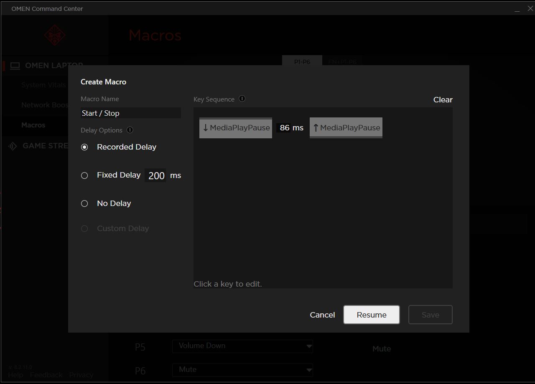This screenshot has width=535, height=384.
Task: Select the Recorded Delay radio button
Action: [85, 147]
